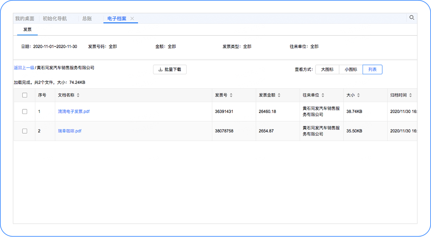The height and width of the screenshot is (237, 431).
Task: Close the 电子档案 tab
Action: click(x=132, y=18)
